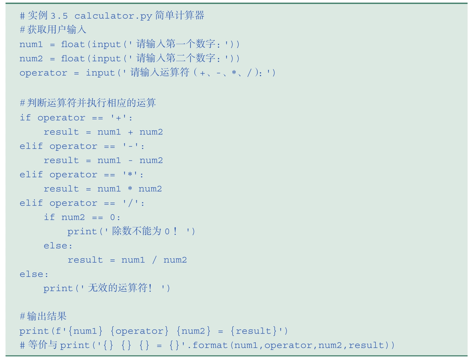Click the '获取用户输入' comment line

53,30
